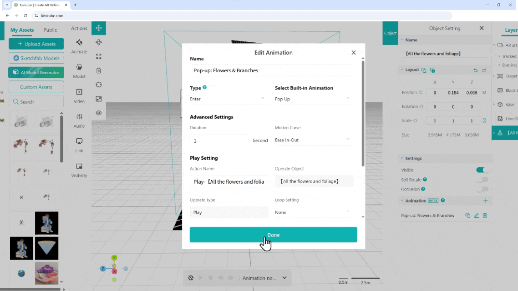Click the Done button
518x291 pixels.
point(273,235)
